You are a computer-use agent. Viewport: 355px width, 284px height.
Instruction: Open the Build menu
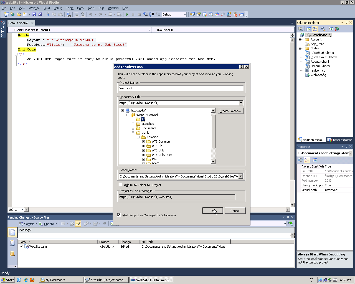pyautogui.click(x=47, y=8)
